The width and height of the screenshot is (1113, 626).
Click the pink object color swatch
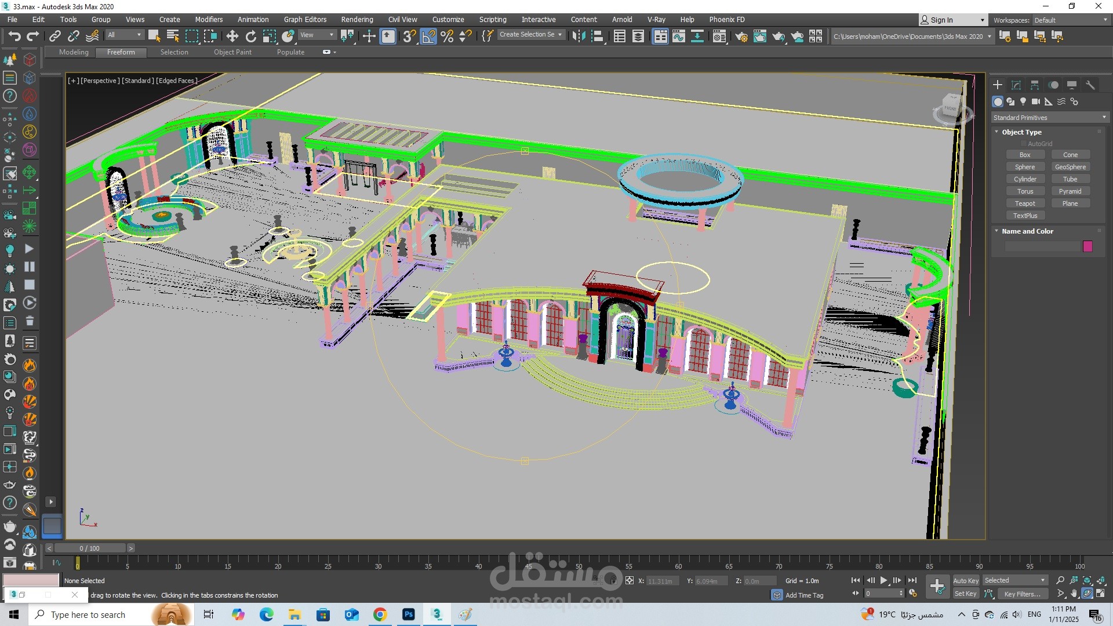pos(1087,246)
